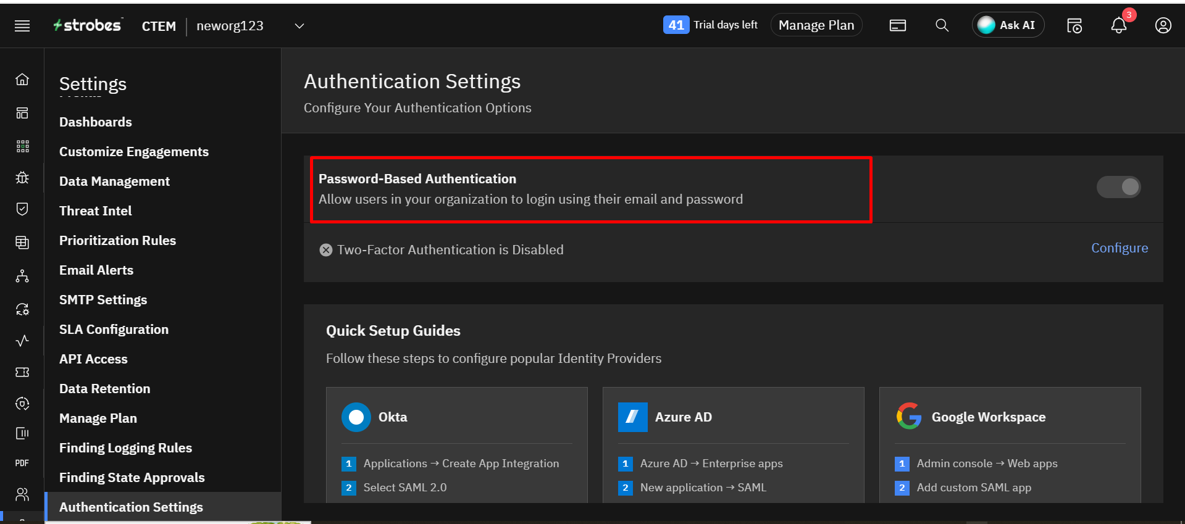Expand the neworg123 organization dropdown

pyautogui.click(x=299, y=26)
